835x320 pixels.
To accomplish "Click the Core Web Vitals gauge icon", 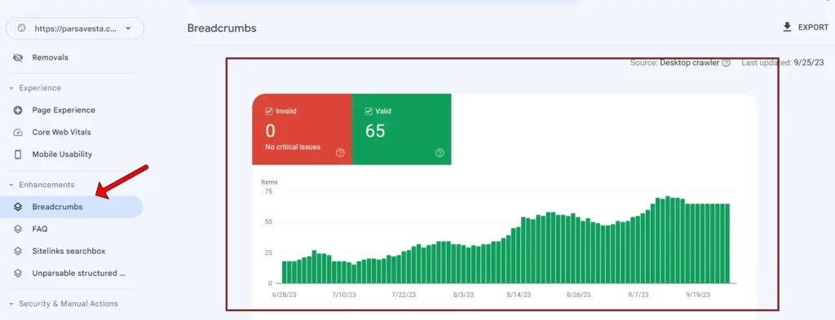I will [x=18, y=133].
